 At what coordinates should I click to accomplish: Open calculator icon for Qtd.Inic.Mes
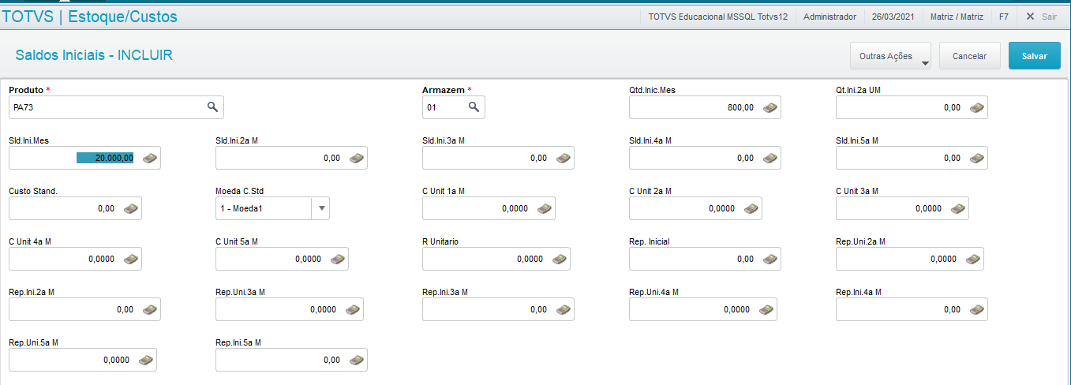(770, 107)
